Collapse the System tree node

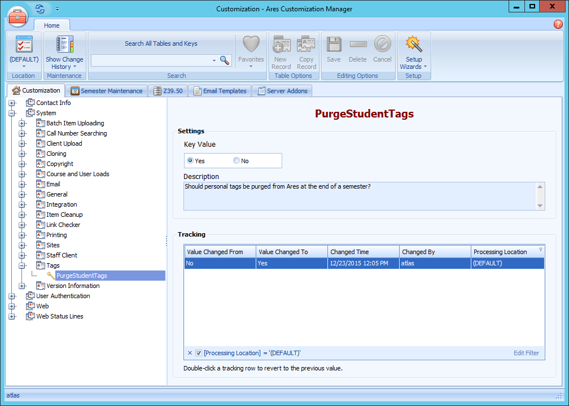coord(12,112)
